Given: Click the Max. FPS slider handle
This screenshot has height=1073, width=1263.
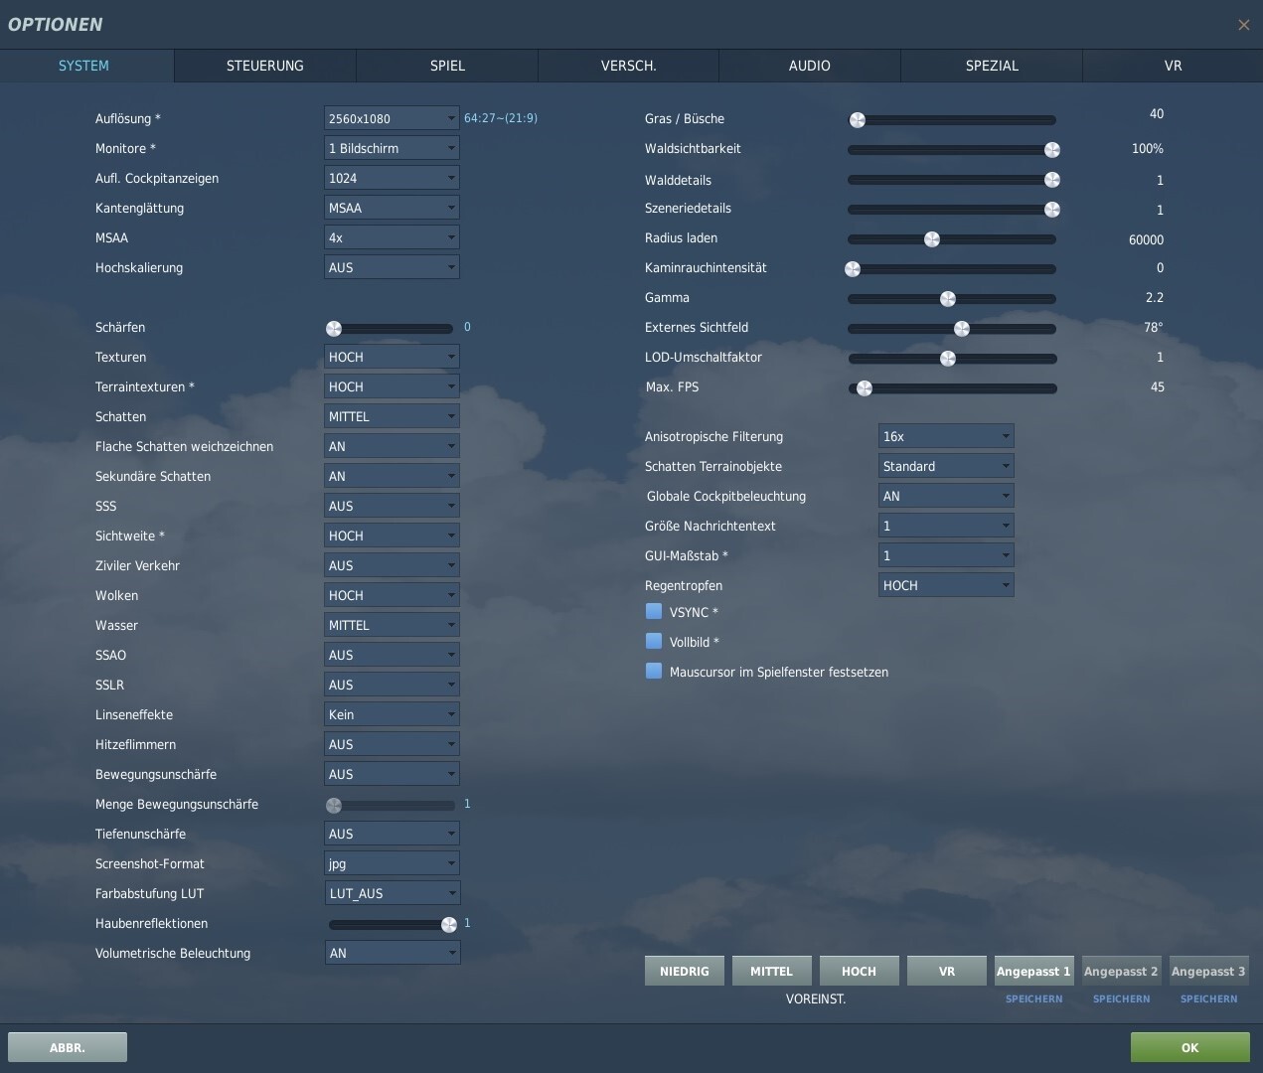Looking at the screenshot, I should (865, 388).
